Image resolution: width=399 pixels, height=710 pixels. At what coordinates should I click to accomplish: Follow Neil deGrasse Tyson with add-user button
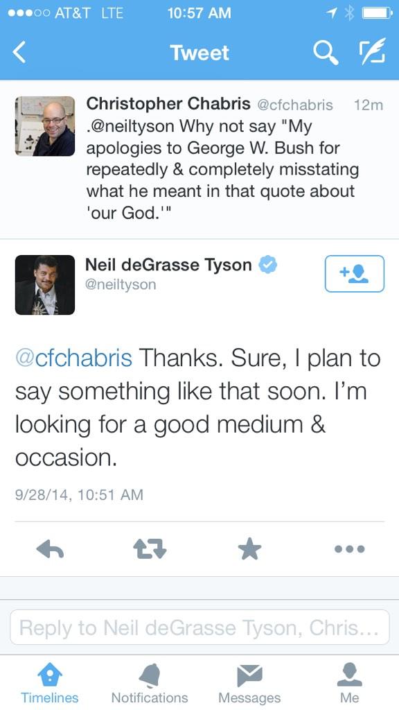point(354,273)
